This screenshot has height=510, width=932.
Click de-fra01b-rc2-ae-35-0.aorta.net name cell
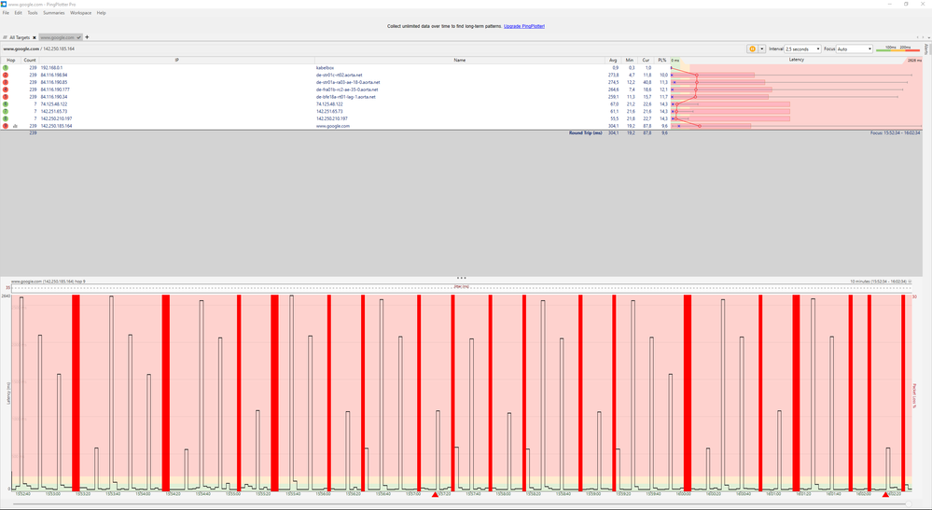(x=347, y=90)
